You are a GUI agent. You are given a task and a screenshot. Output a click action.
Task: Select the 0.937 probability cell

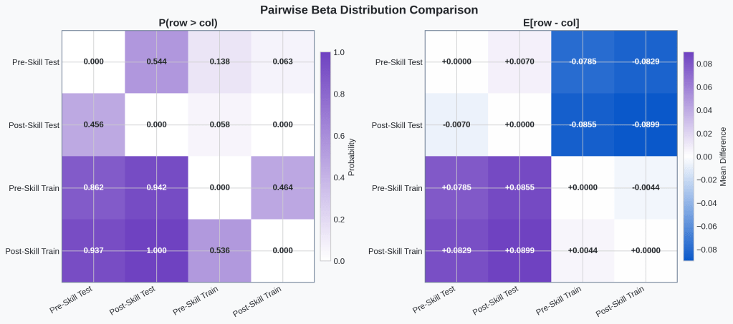tap(93, 251)
